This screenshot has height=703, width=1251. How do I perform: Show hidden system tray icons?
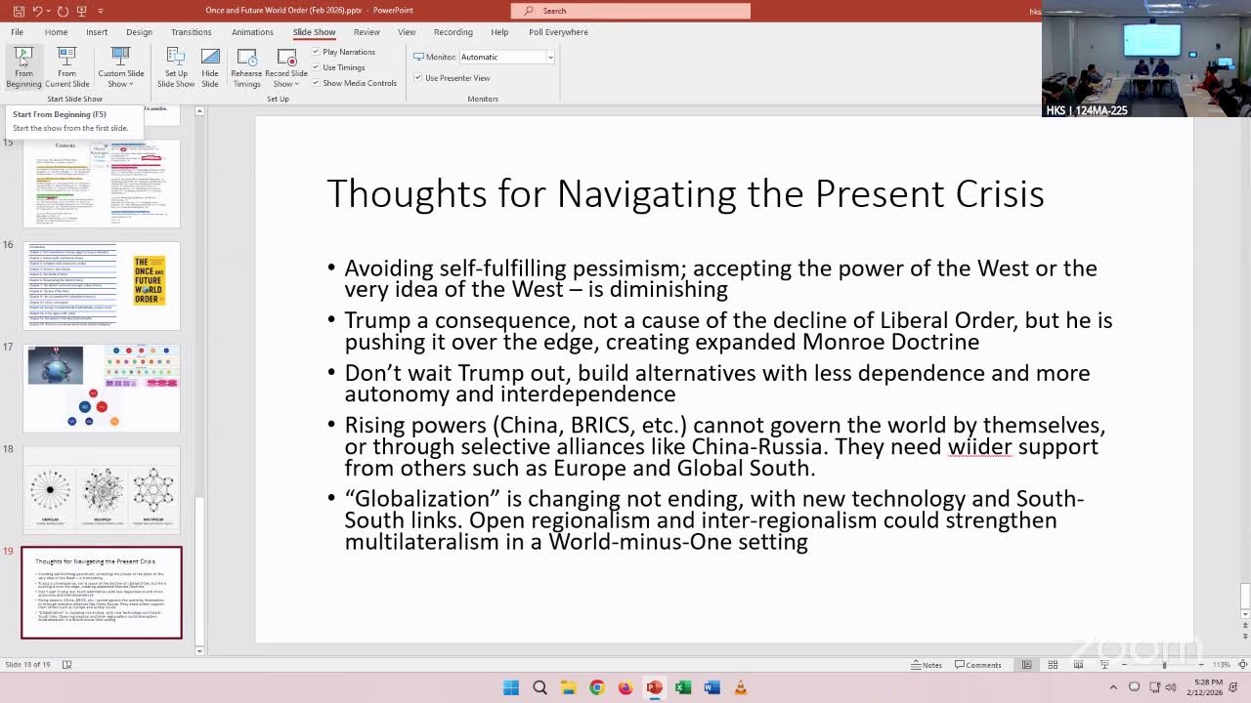pos(1113,687)
